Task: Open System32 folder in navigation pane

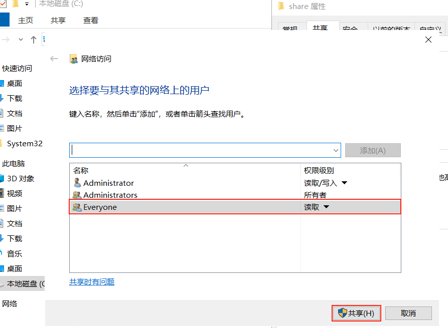Action: [25, 143]
